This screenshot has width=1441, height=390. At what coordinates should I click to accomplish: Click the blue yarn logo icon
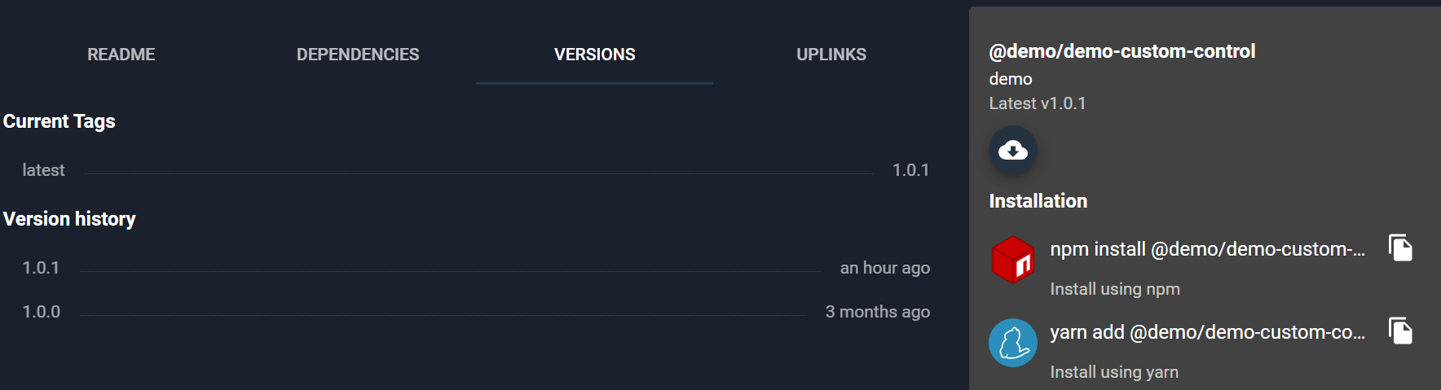(x=1013, y=343)
